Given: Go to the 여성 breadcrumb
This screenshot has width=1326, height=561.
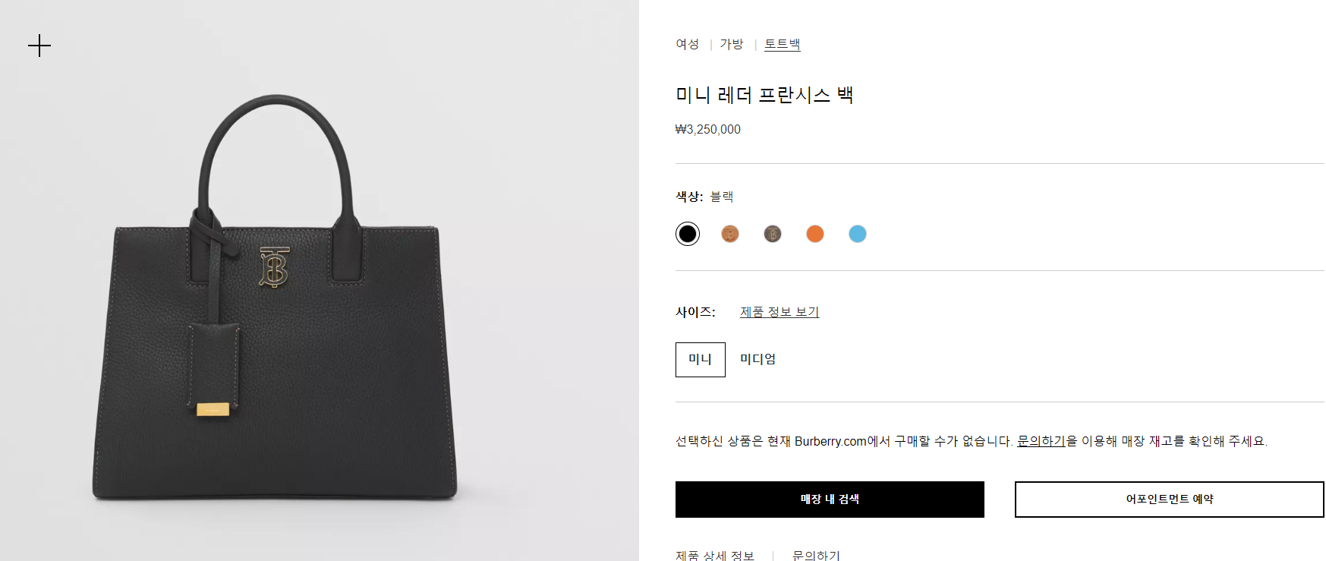Looking at the screenshot, I should [x=688, y=44].
